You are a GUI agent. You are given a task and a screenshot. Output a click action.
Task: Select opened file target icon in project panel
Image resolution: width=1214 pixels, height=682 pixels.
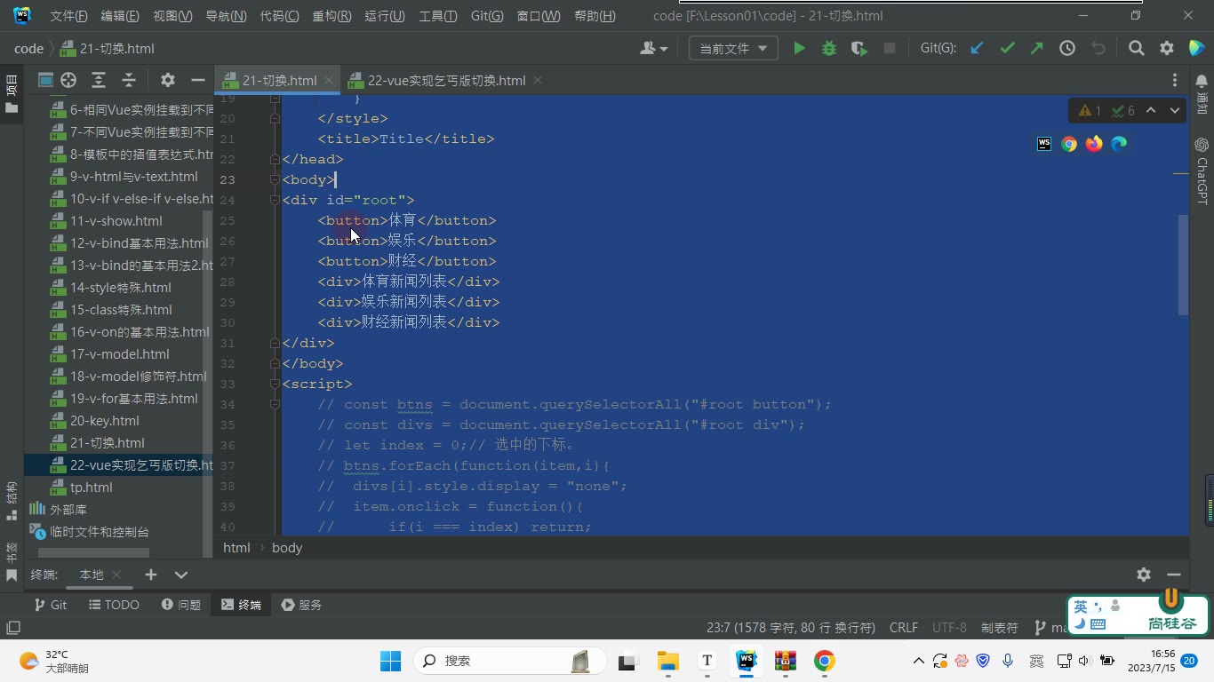coord(68,80)
